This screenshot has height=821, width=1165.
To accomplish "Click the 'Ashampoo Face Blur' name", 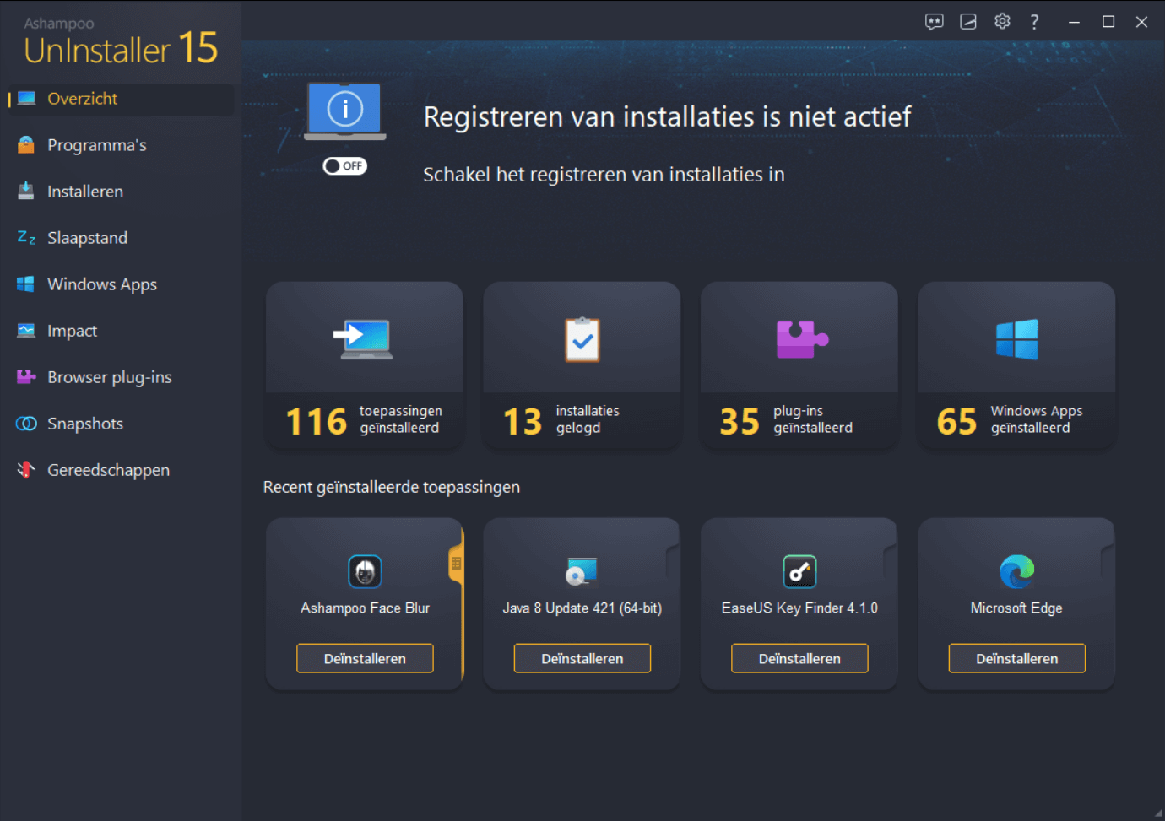I will [x=365, y=608].
